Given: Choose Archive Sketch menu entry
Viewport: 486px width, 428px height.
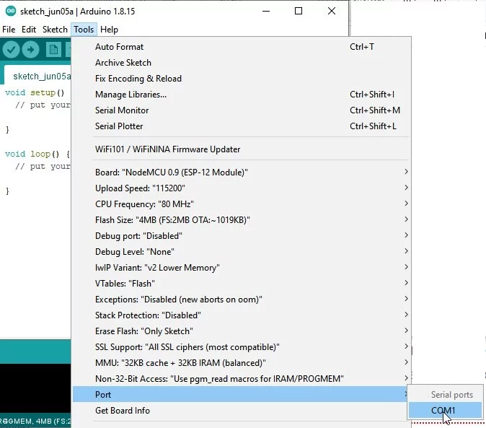Looking at the screenshot, I should tap(242, 63).
